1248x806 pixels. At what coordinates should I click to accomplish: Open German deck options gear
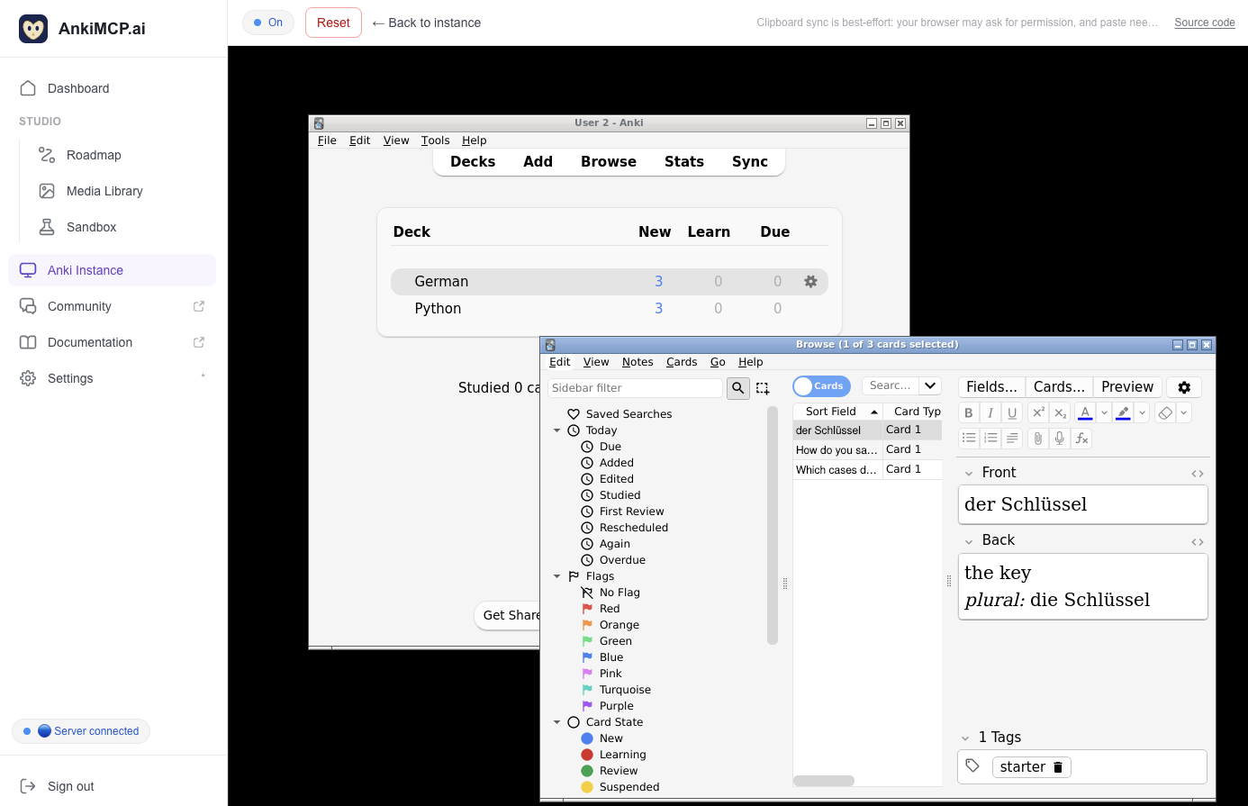point(810,281)
